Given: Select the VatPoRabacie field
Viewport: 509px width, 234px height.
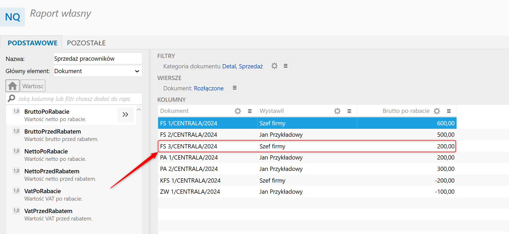Looking at the screenshot, I should click(x=71, y=195).
